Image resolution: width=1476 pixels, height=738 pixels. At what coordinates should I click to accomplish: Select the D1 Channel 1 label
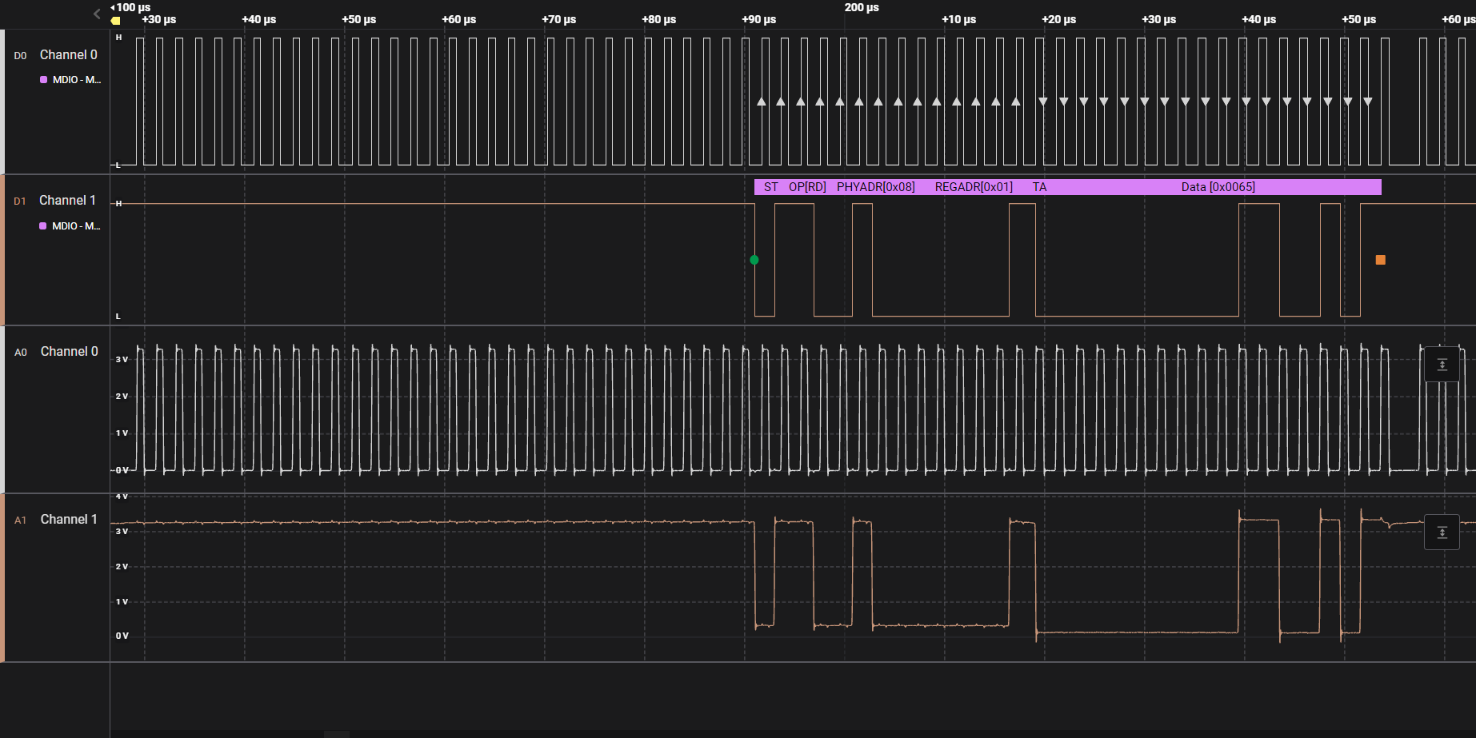67,201
